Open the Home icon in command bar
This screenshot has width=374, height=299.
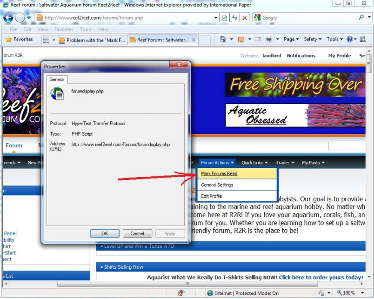coord(223,39)
